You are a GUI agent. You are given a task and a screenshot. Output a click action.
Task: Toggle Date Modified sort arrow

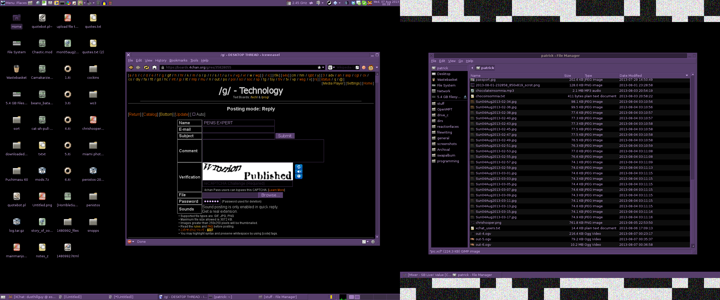coord(687,75)
